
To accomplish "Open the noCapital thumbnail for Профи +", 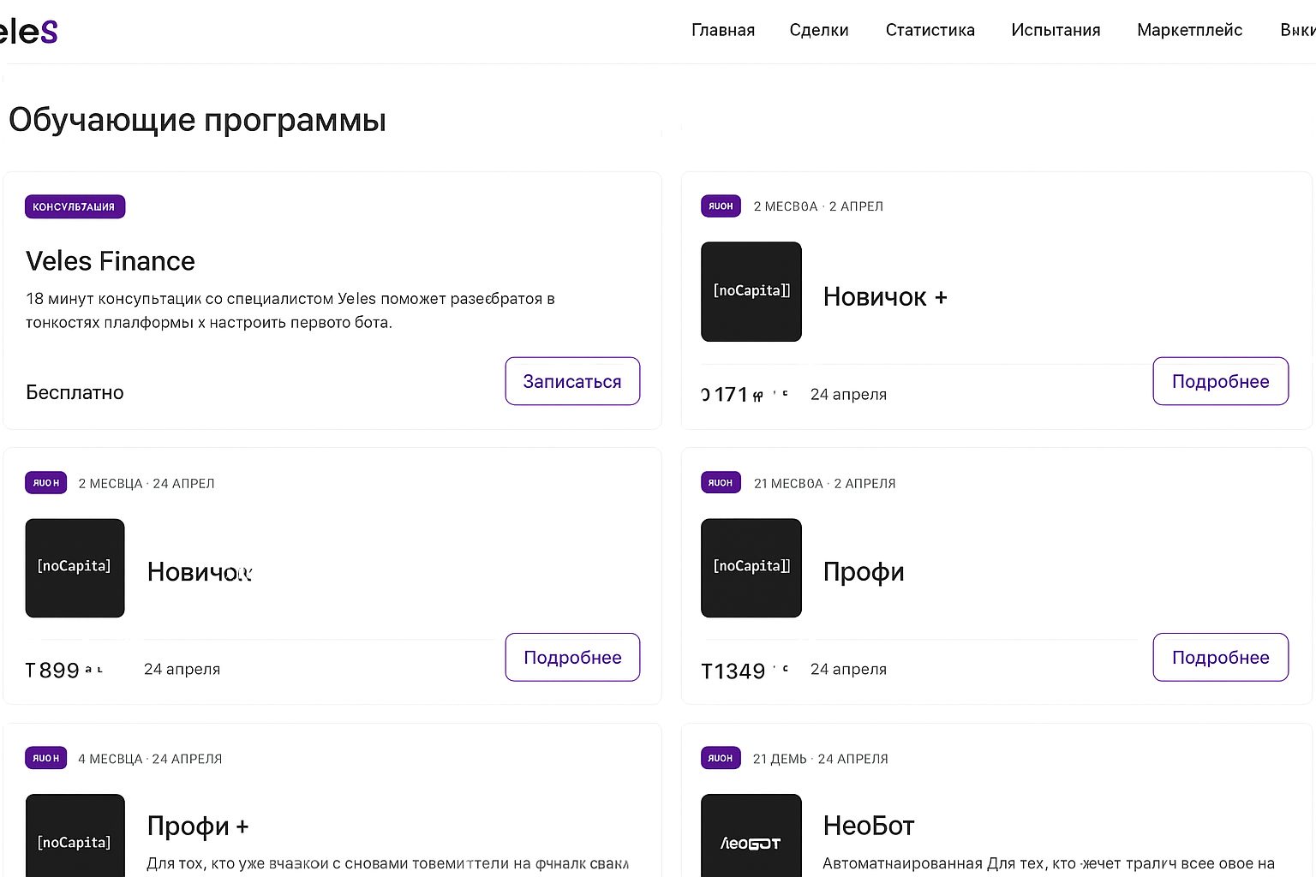I will [75, 835].
